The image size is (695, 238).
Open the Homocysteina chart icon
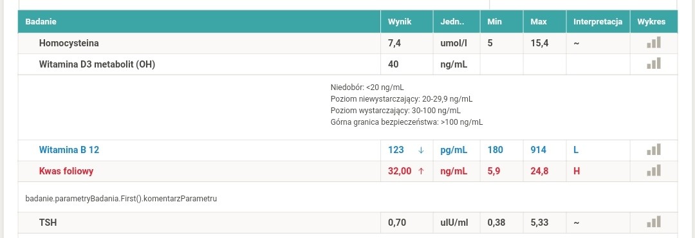[x=654, y=42]
